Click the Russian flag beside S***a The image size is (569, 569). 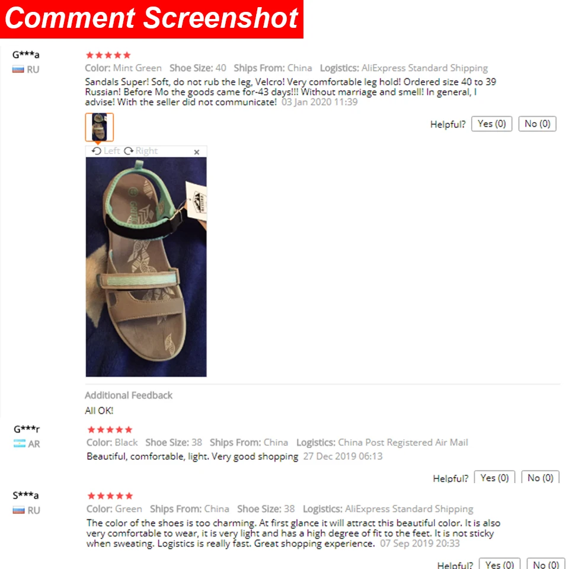18,510
